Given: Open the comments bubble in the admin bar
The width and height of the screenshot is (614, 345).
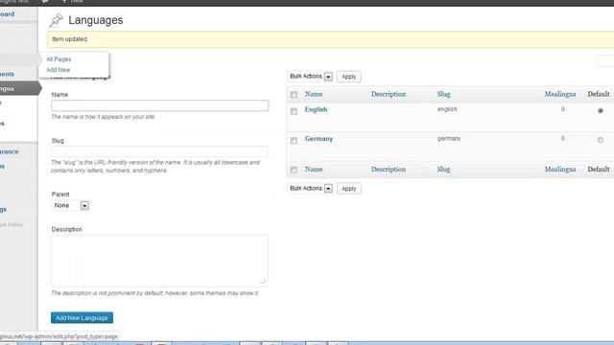Looking at the screenshot, I should (x=45, y=2).
